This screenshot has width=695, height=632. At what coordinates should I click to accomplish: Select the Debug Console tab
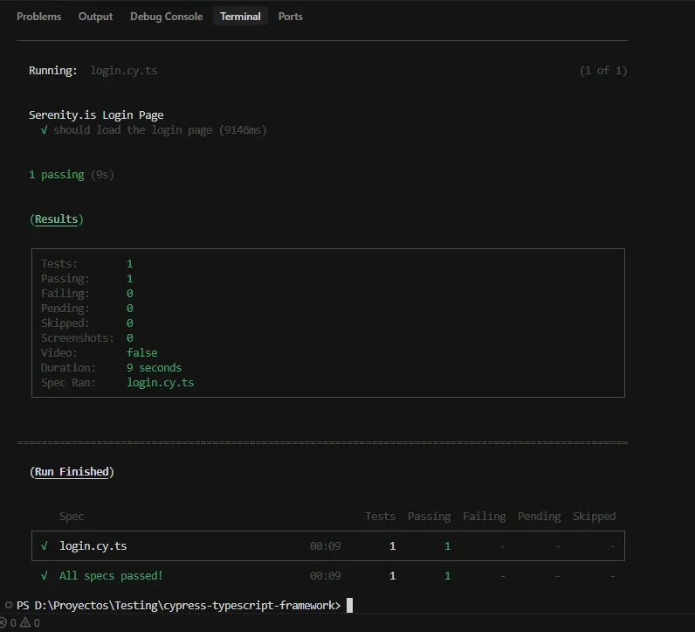tap(166, 17)
